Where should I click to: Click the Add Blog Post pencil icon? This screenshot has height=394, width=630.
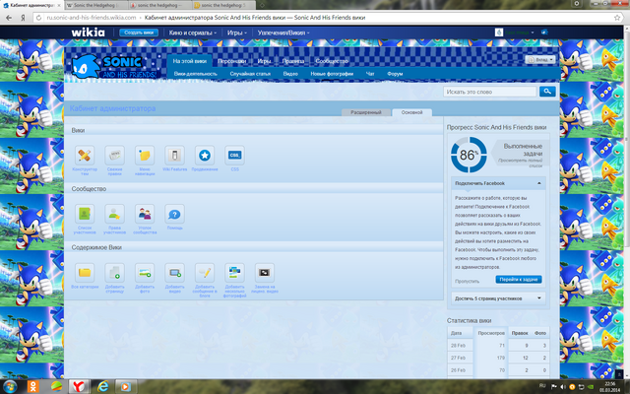[x=205, y=273]
